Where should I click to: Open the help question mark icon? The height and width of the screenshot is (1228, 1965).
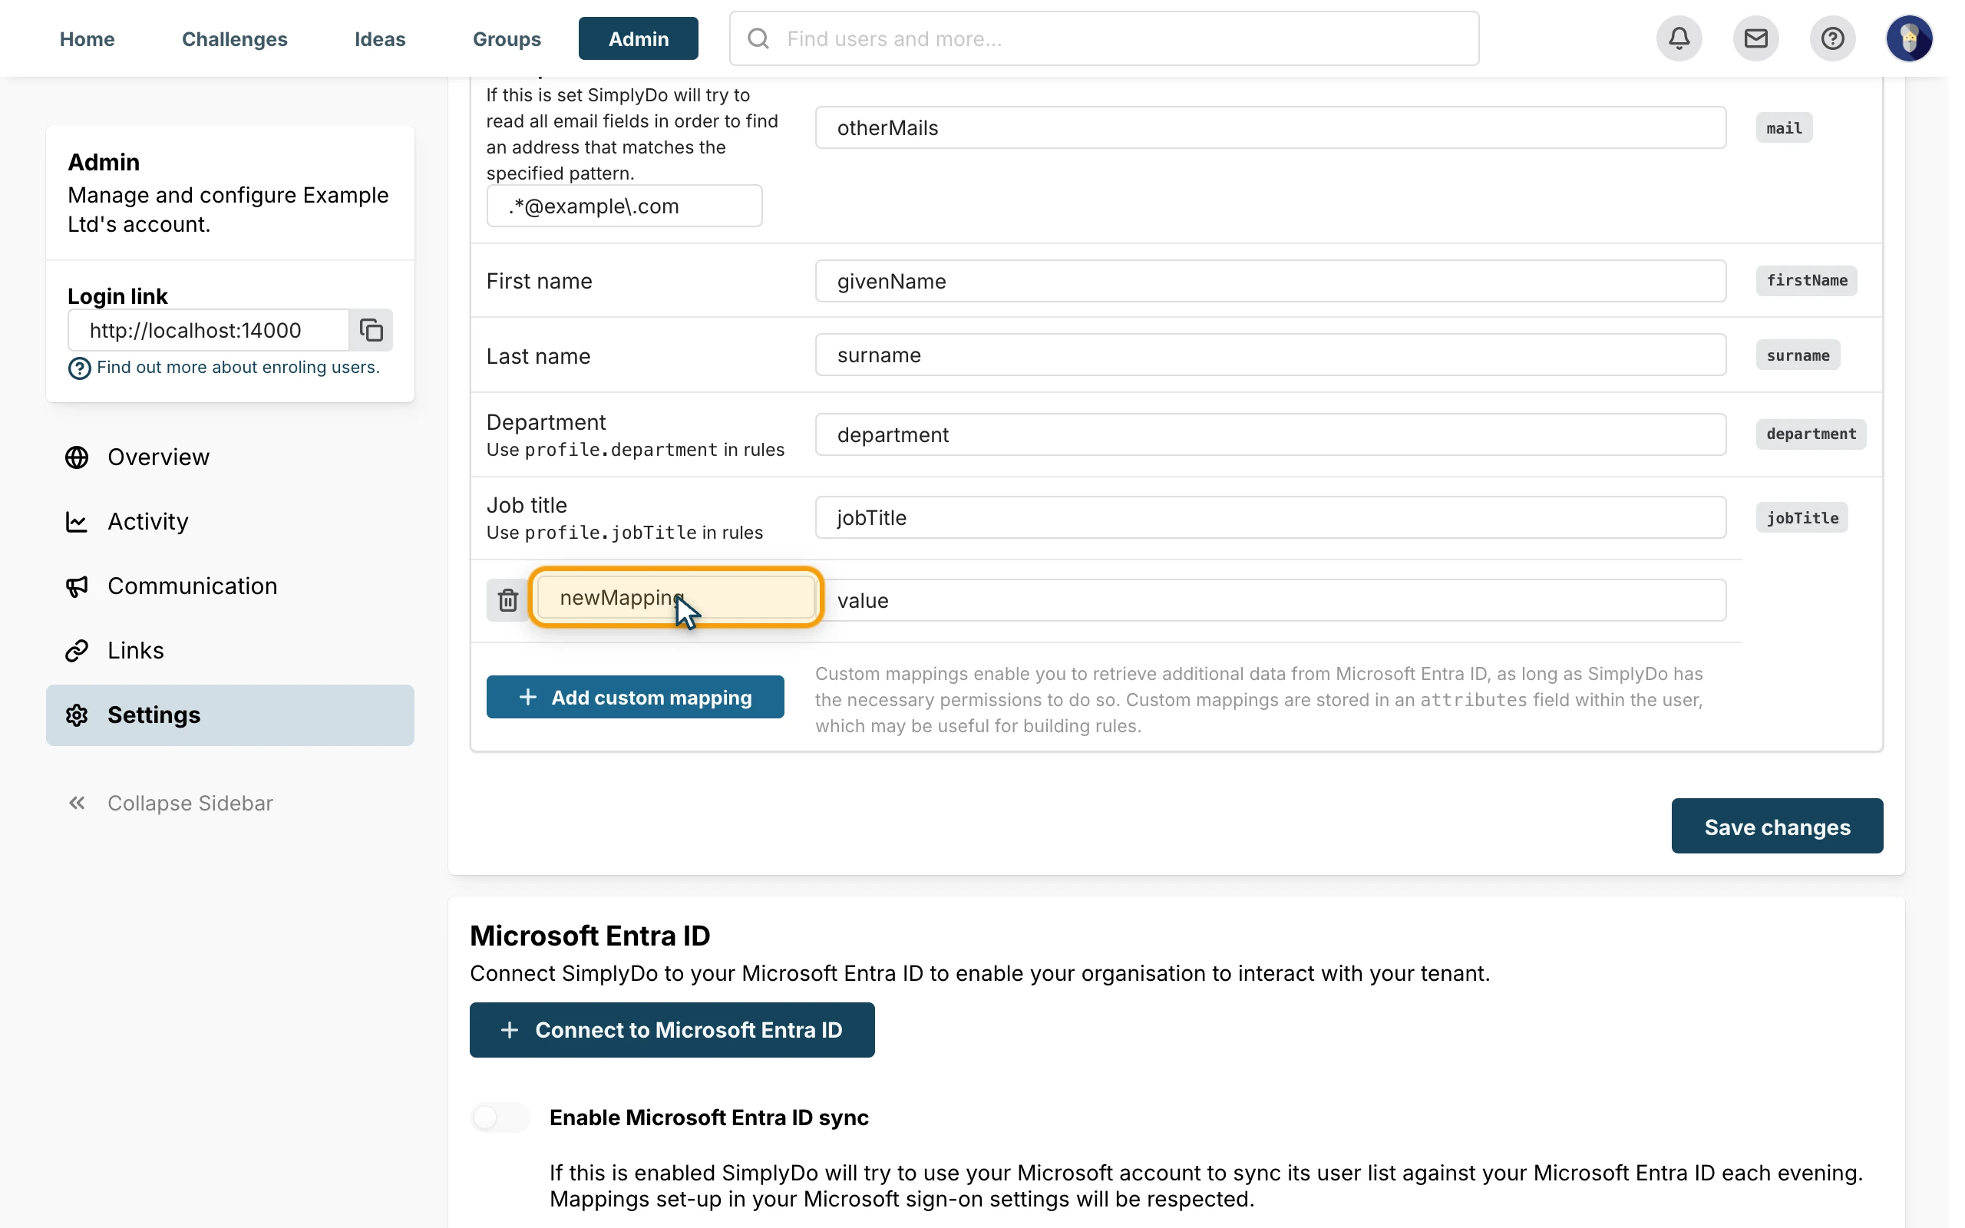pos(1832,38)
